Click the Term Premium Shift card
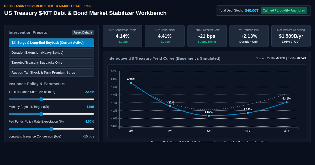The image size is (315, 165). click(x=207, y=36)
